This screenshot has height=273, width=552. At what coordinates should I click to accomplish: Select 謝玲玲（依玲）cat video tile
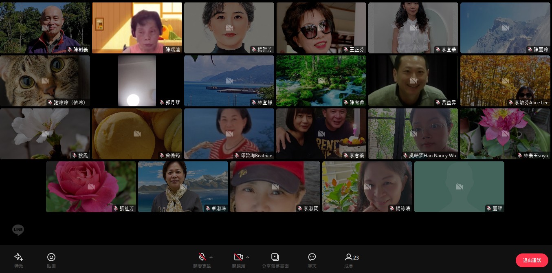(x=45, y=81)
